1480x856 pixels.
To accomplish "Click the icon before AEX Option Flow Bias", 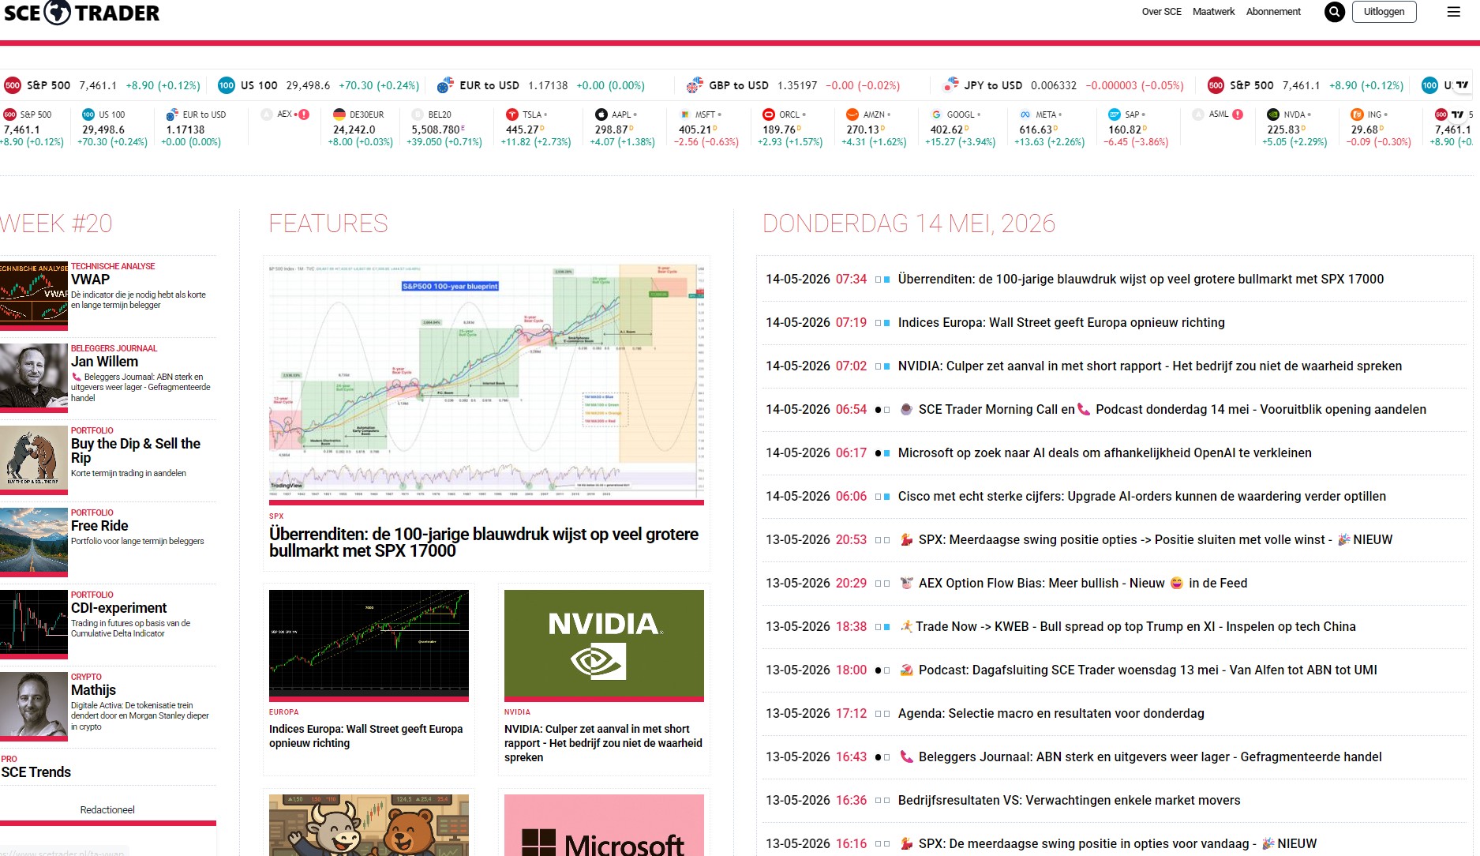I will (x=906, y=583).
